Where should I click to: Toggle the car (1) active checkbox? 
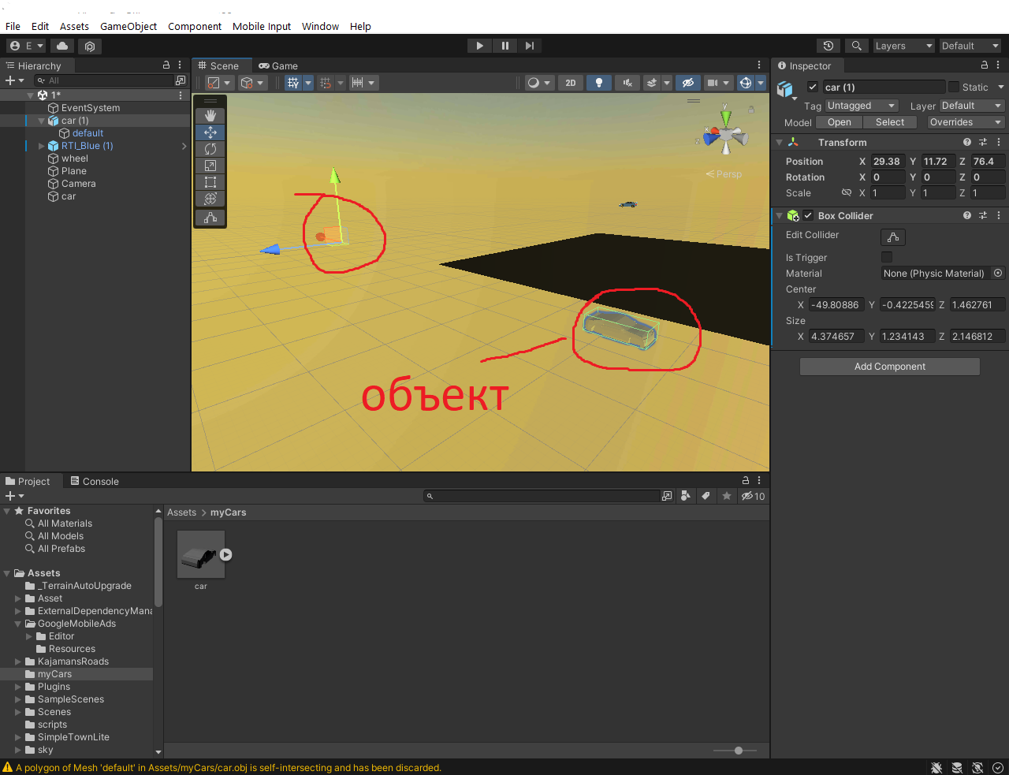[813, 87]
